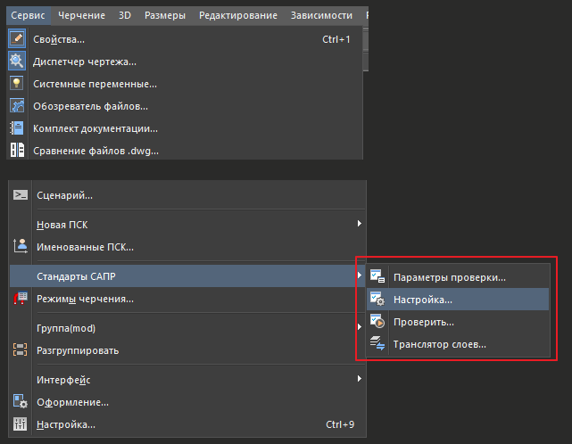
Task: Click the Системные переменные lightbulb icon
Action: pyautogui.click(x=17, y=83)
